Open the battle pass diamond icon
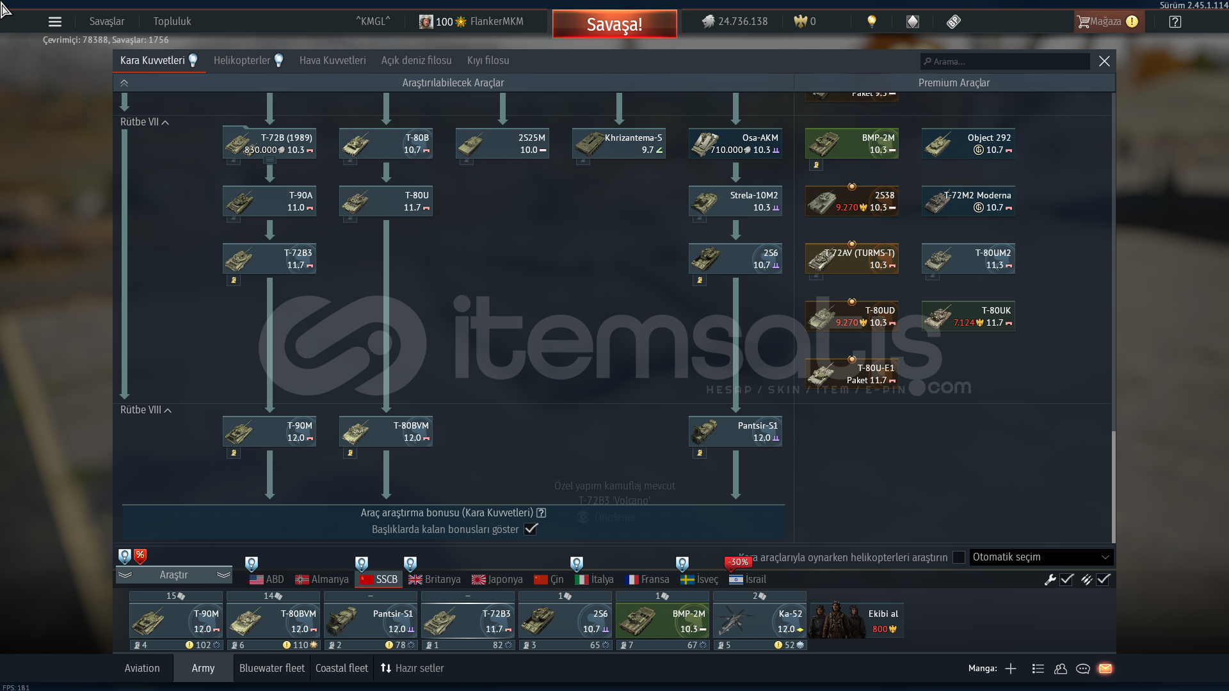The width and height of the screenshot is (1229, 691). 913,22
